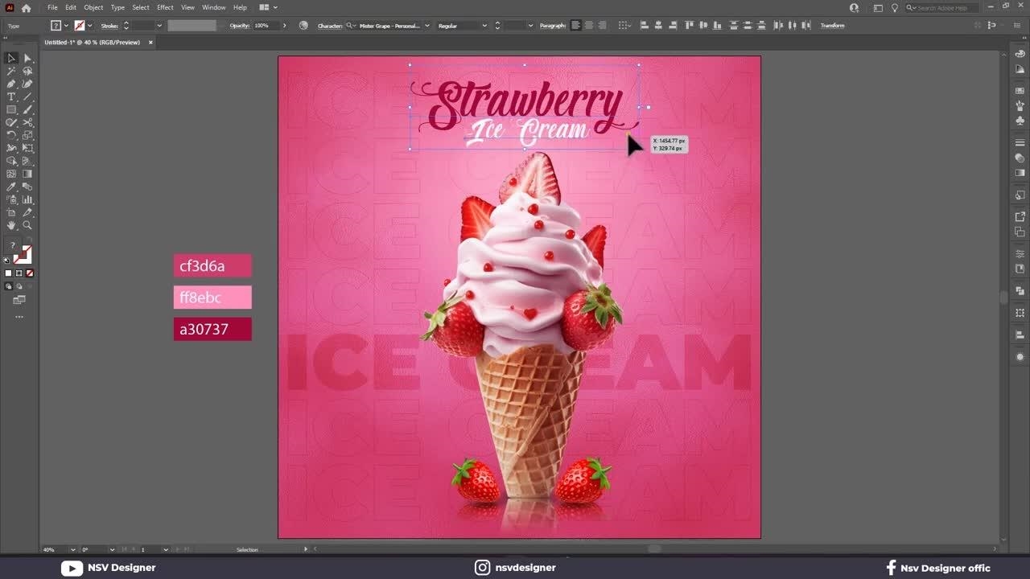Set the color mode to None
The height and width of the screenshot is (579, 1030).
pos(30,273)
